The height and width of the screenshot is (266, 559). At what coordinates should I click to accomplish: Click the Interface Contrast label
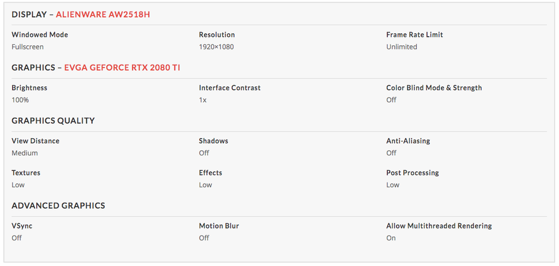pyautogui.click(x=229, y=88)
